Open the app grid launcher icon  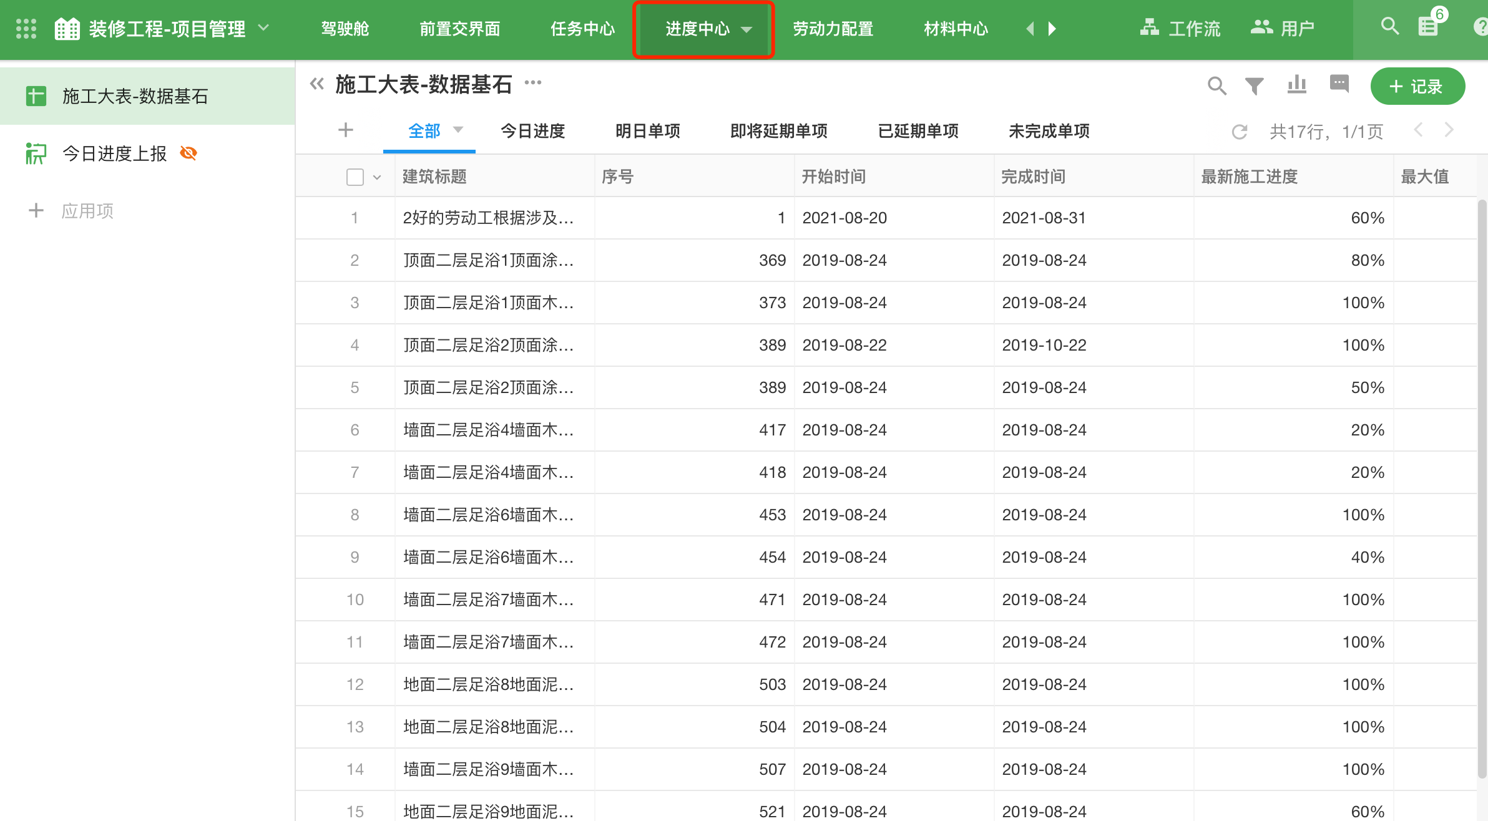(x=26, y=29)
